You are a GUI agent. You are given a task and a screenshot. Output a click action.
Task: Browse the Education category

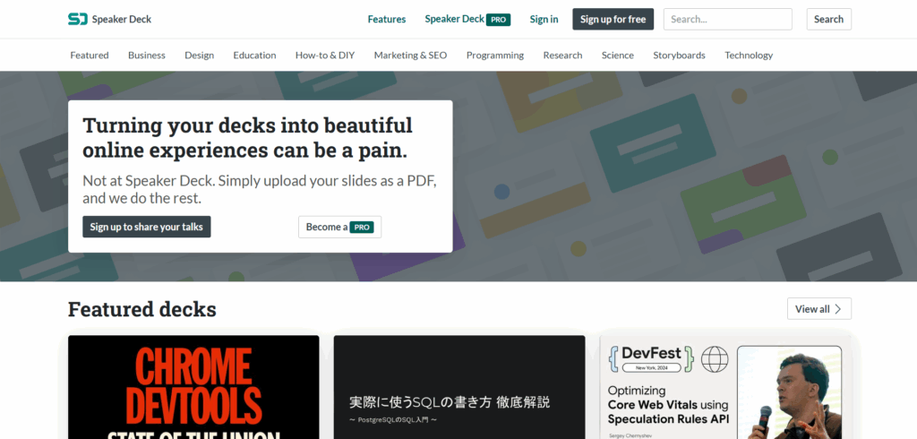click(x=254, y=55)
